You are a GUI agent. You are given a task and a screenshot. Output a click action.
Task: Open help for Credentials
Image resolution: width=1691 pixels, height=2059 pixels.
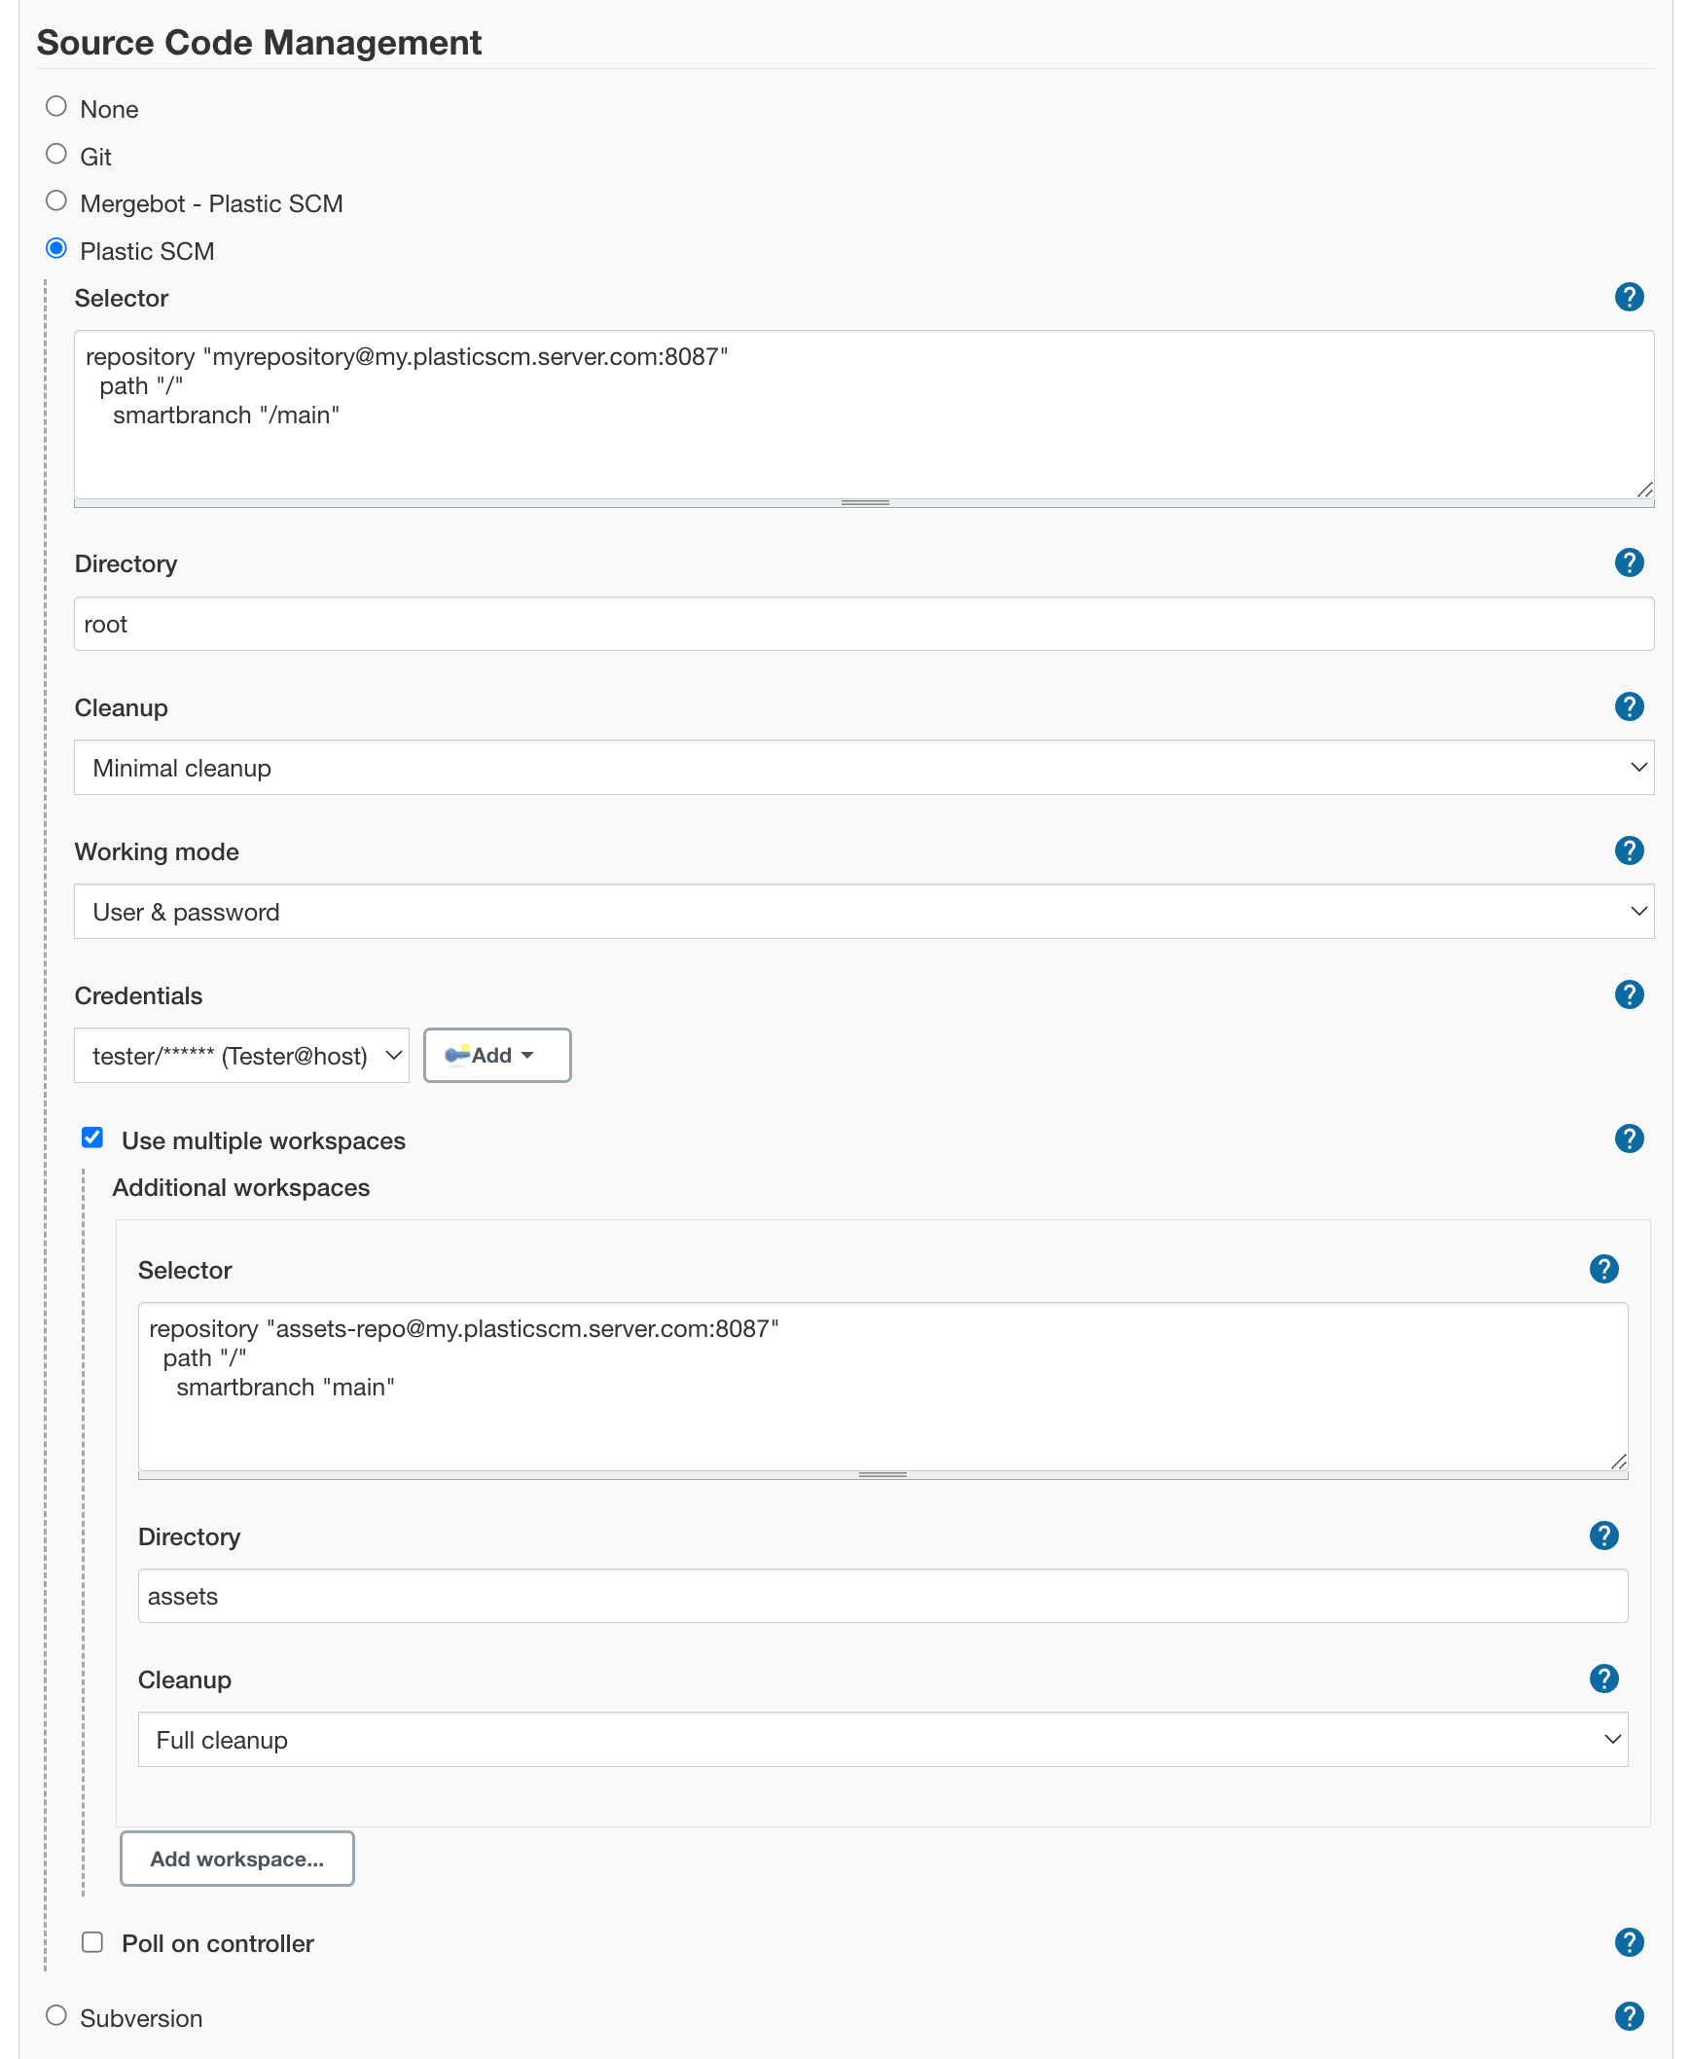tap(1629, 994)
